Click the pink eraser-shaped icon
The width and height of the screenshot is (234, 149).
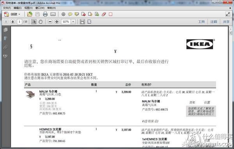pos(104,14)
